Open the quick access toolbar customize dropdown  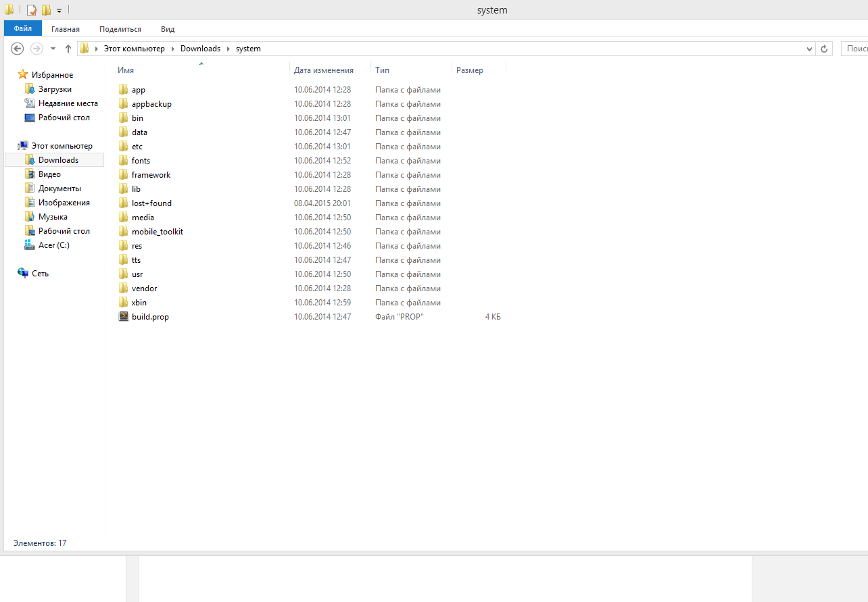(59, 11)
